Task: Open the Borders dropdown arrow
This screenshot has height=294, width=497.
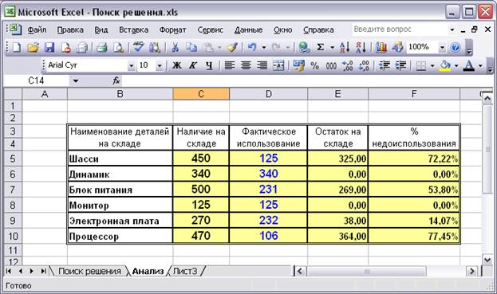Action: click(x=432, y=65)
